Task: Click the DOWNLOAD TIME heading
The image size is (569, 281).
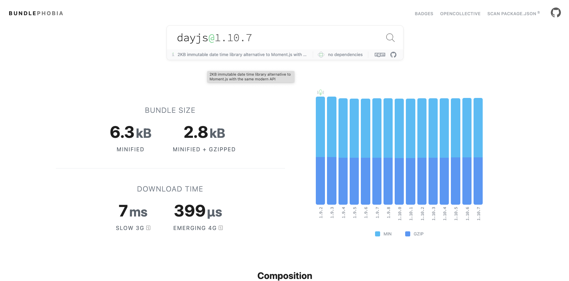Action: click(170, 189)
